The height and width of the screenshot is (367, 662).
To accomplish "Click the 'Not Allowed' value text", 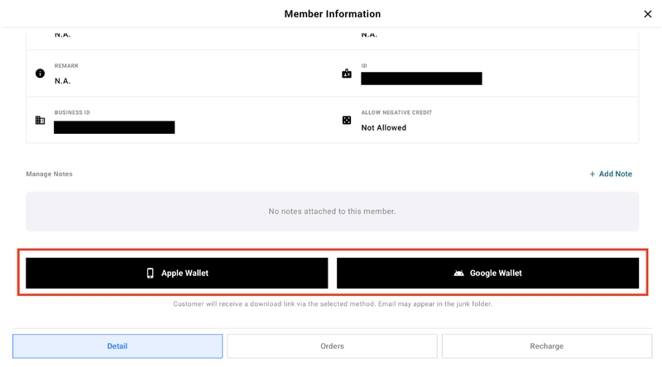I will click(384, 128).
